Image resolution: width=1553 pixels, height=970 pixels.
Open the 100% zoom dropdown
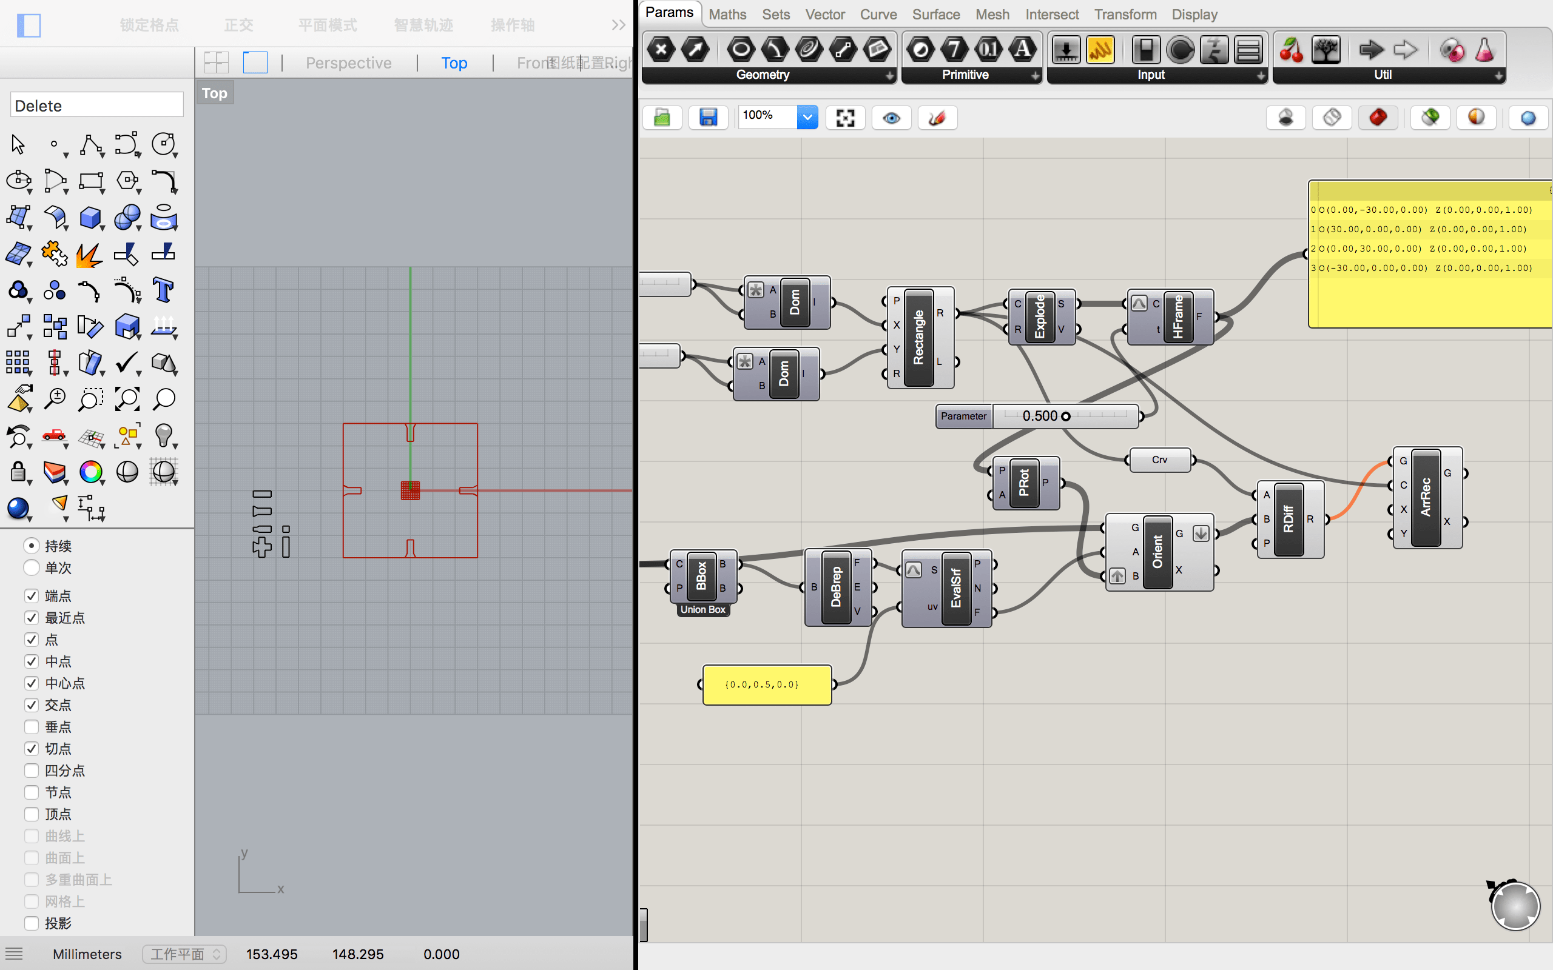tap(807, 118)
